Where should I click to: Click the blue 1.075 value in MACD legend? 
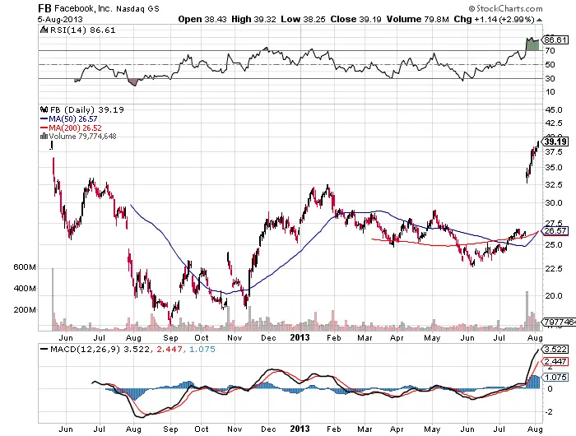[x=202, y=350]
